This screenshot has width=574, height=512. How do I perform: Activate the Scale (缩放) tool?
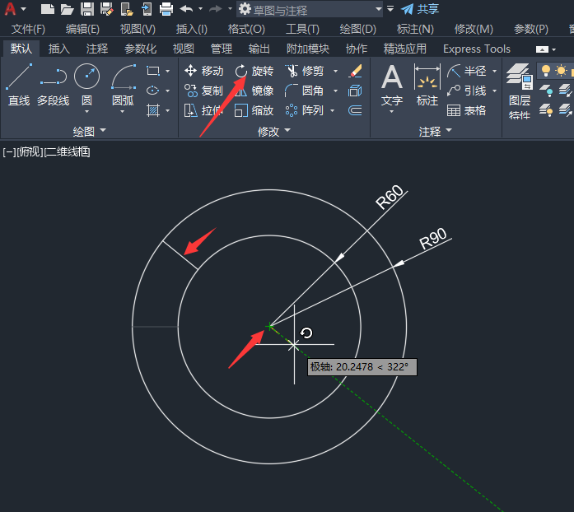point(254,110)
